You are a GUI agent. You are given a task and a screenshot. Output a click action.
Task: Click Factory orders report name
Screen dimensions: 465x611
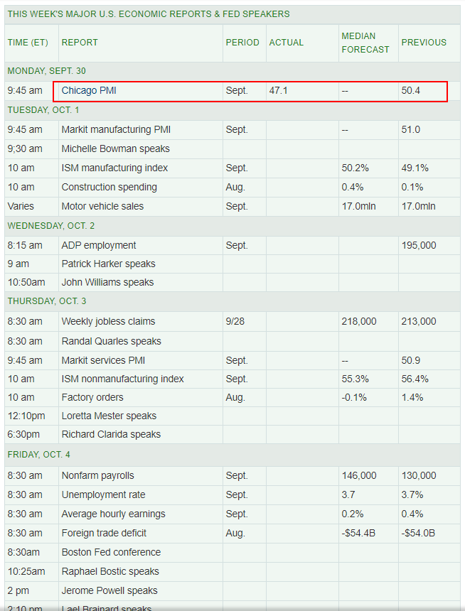(92, 397)
